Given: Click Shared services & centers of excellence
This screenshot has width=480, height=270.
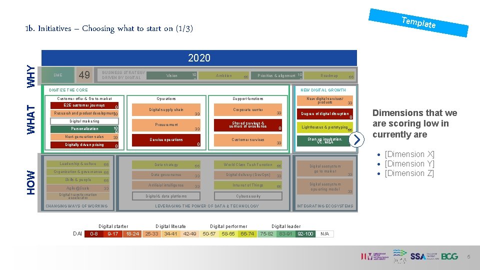Looking at the screenshot, I should coord(248,125).
